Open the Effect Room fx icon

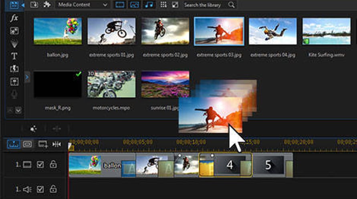pyautogui.click(x=14, y=18)
